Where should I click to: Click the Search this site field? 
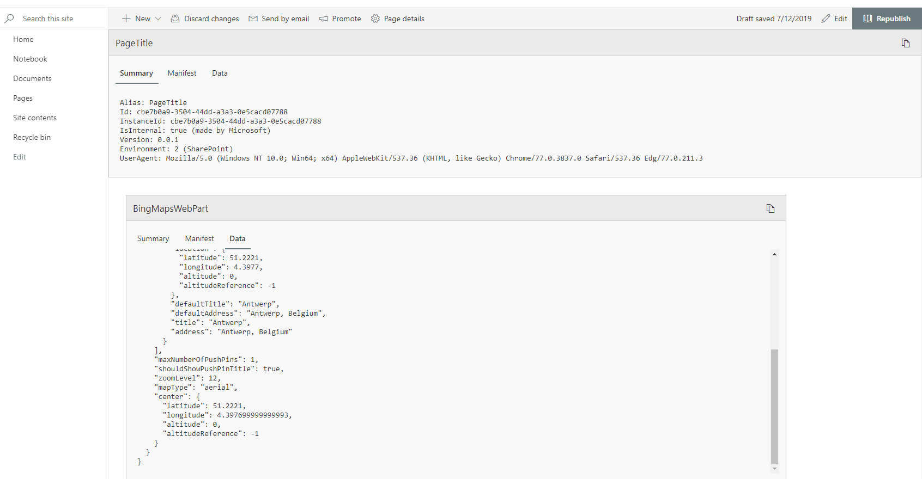click(60, 19)
